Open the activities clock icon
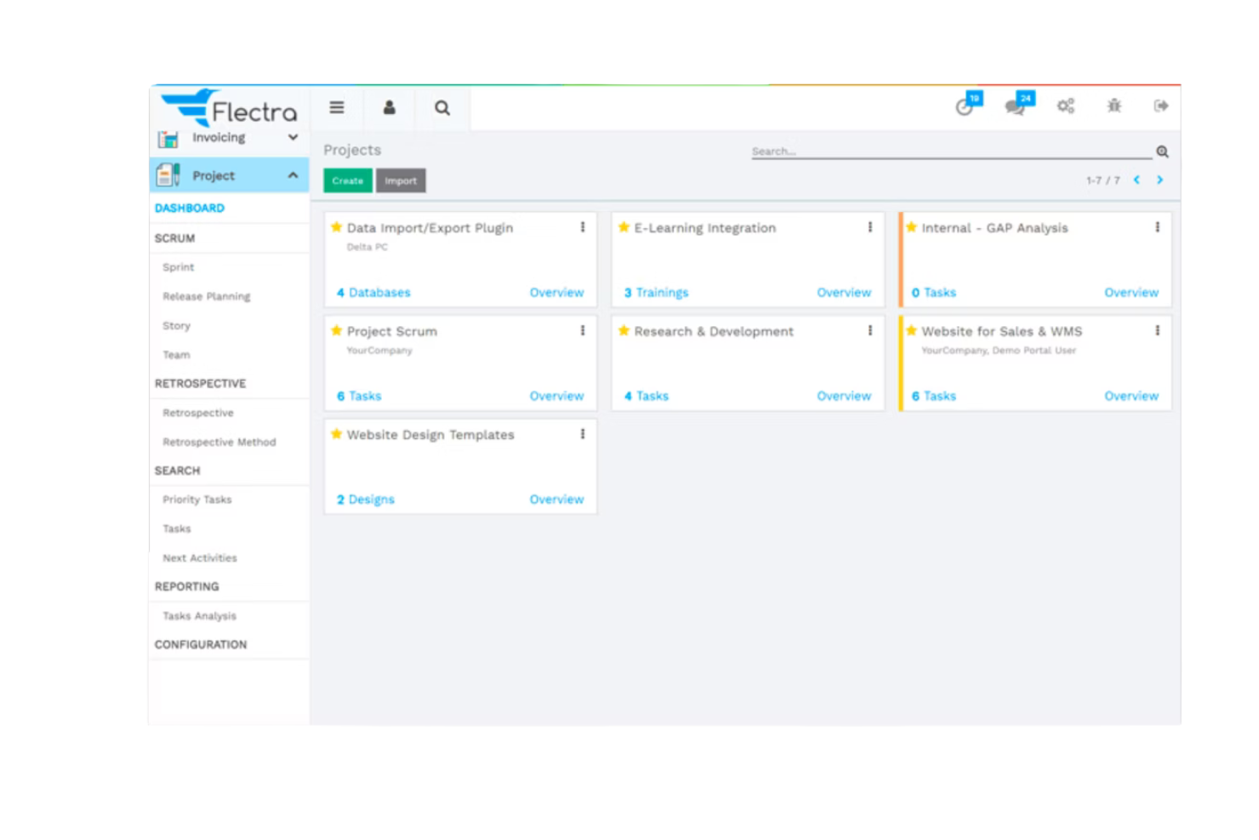This screenshot has width=1259, height=840. tap(966, 106)
